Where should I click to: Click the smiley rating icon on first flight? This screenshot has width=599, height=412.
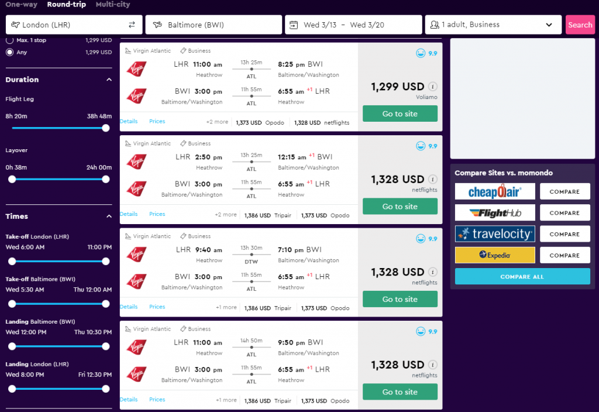(x=420, y=53)
